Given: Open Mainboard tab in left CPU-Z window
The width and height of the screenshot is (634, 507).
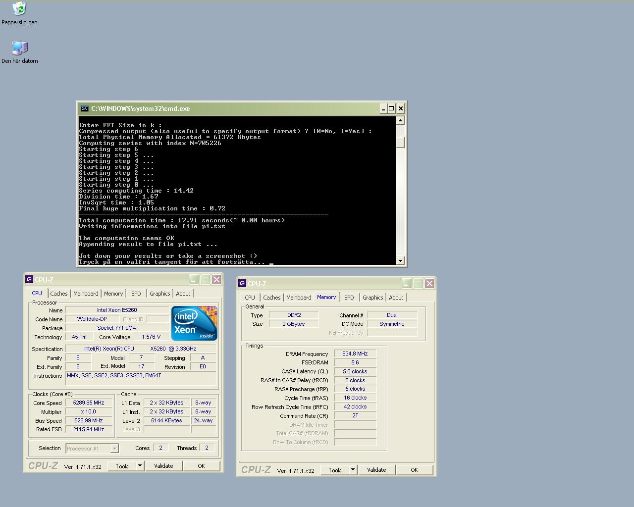Looking at the screenshot, I should [x=86, y=294].
